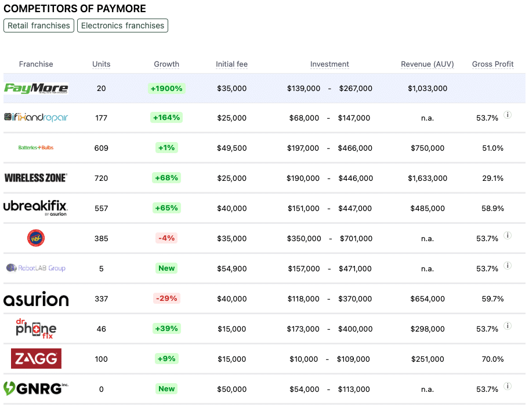Click the $49,500 initial fee
Screen dimensions: 529x411
[x=232, y=148]
